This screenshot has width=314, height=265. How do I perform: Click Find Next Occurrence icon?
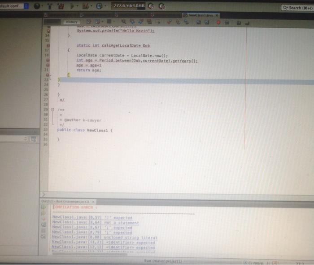141,22
